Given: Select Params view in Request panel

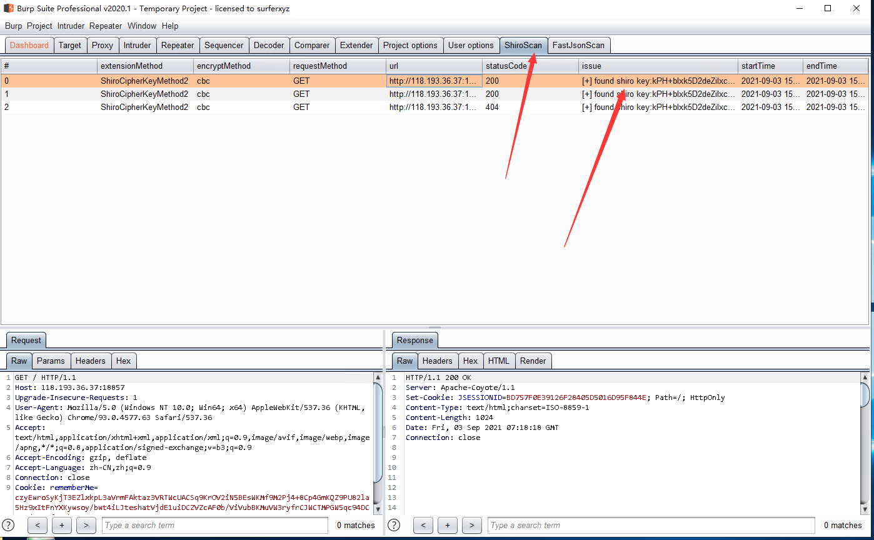Looking at the screenshot, I should pos(51,361).
